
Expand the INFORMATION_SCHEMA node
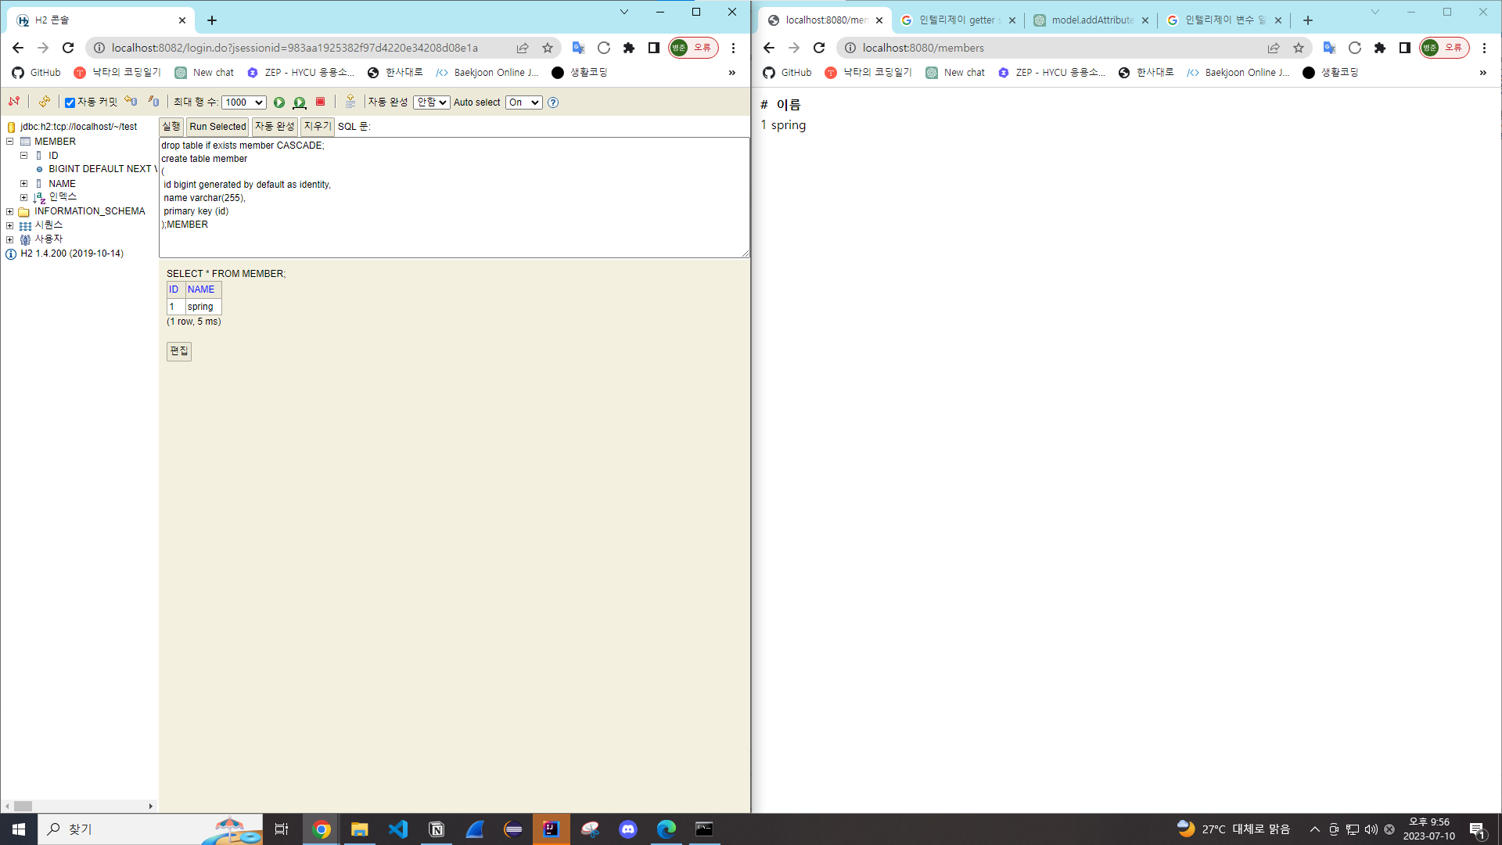pyautogui.click(x=9, y=211)
